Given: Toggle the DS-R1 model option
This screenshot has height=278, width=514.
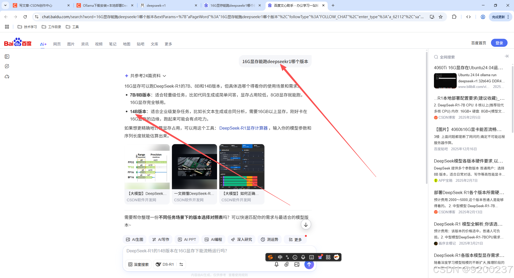Looking at the screenshot, I should 165,264.
